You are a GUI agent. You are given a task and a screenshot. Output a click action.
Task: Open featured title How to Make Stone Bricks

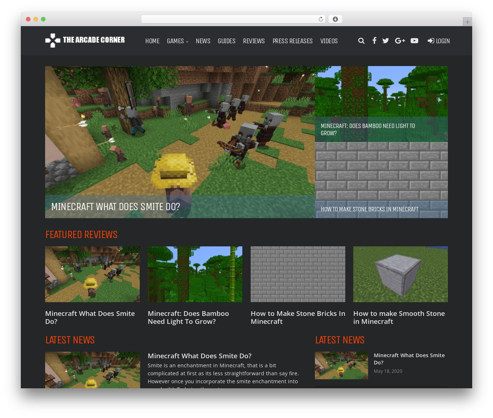[298, 317]
